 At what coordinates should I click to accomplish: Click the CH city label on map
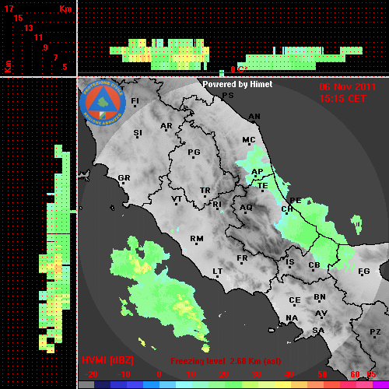click(287, 209)
